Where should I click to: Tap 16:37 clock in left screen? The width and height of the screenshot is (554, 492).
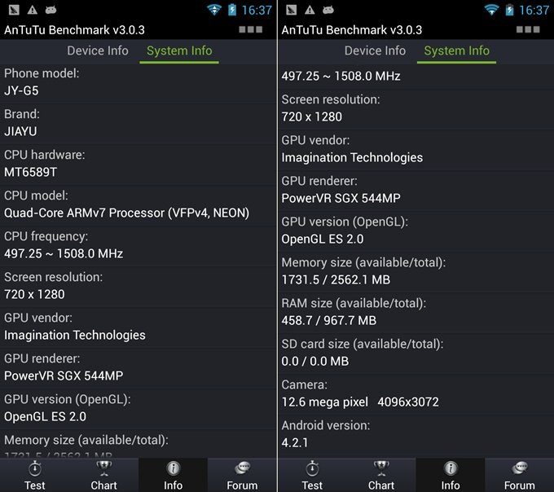pyautogui.click(x=257, y=11)
